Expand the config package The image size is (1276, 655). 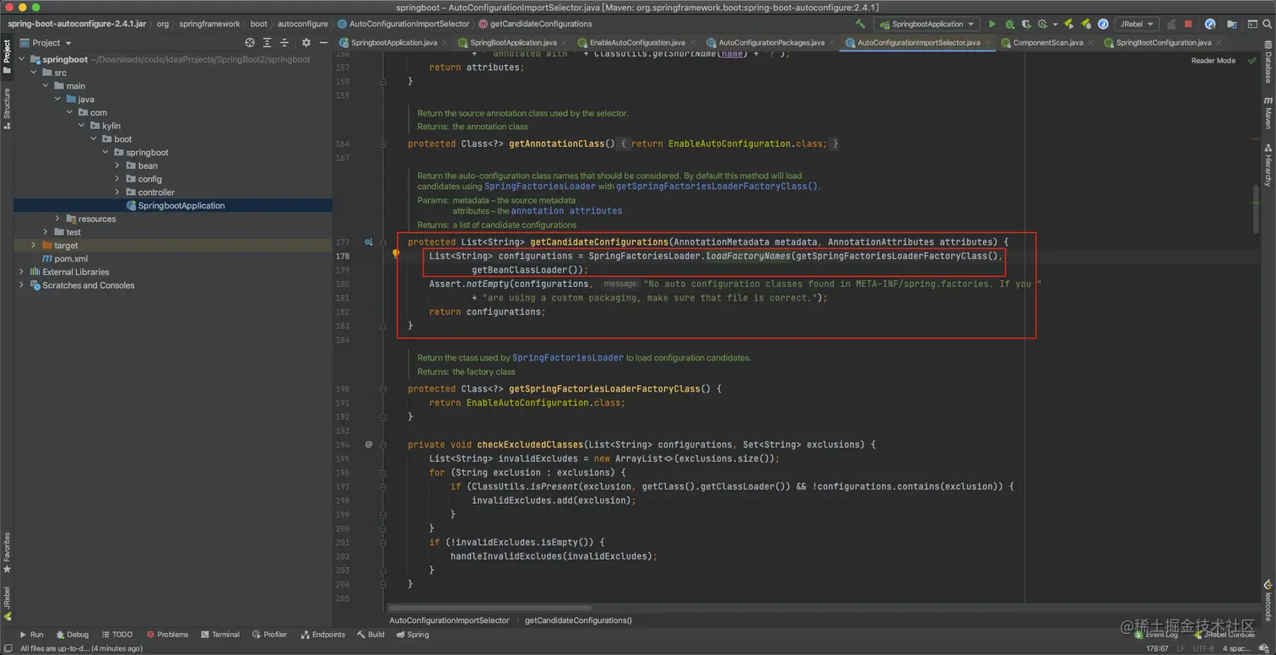click(117, 179)
